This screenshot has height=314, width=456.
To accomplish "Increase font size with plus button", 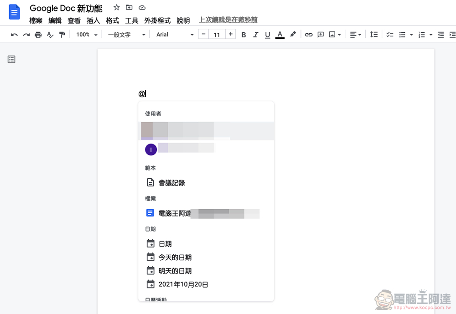I will click(x=231, y=34).
